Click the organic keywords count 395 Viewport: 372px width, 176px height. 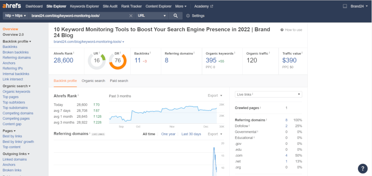[x=211, y=61]
